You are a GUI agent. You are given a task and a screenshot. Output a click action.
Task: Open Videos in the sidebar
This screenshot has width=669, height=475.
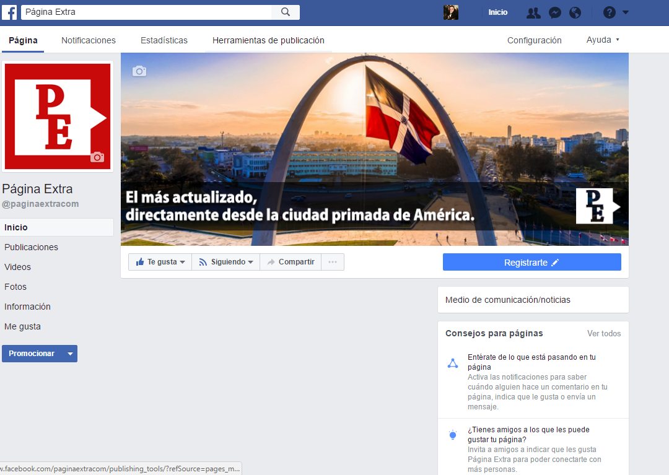(17, 267)
